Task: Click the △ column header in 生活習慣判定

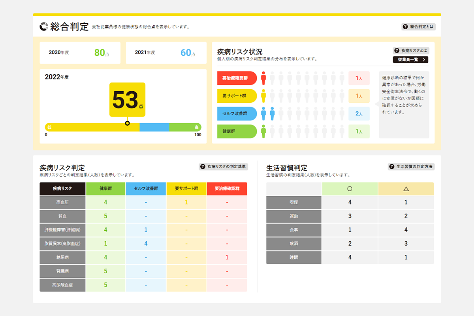Action: tap(406, 189)
